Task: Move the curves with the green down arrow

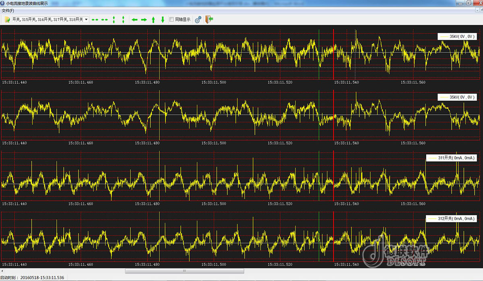Action: click(x=163, y=19)
